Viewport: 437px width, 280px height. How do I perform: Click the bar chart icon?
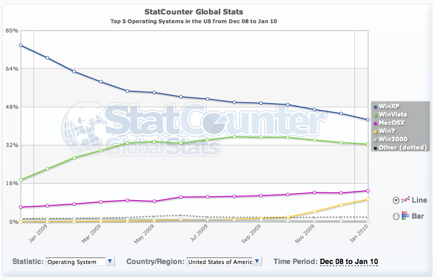click(x=406, y=216)
